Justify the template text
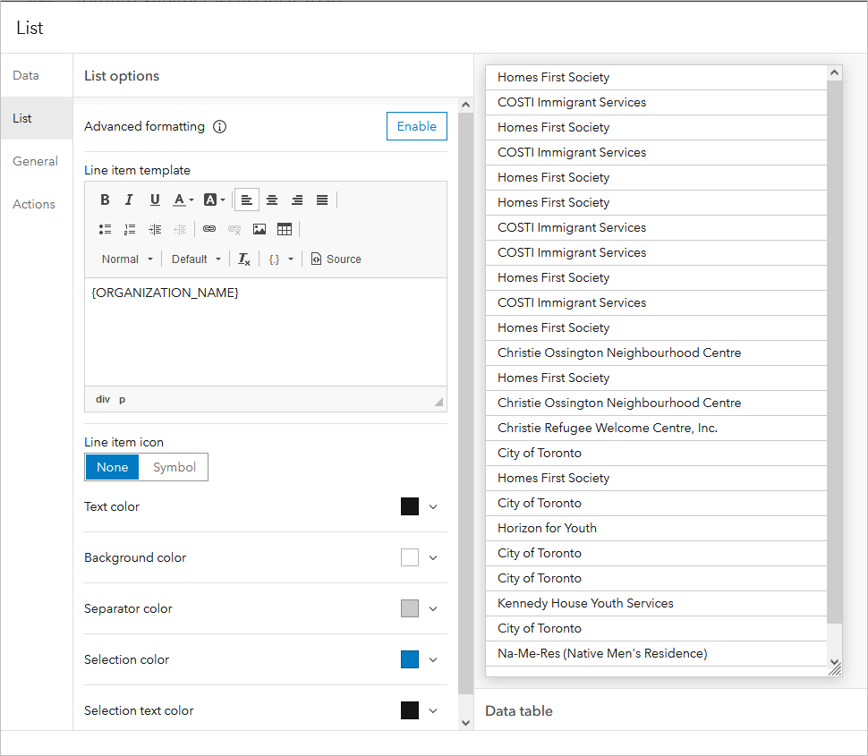The height and width of the screenshot is (756, 868). tap(322, 200)
